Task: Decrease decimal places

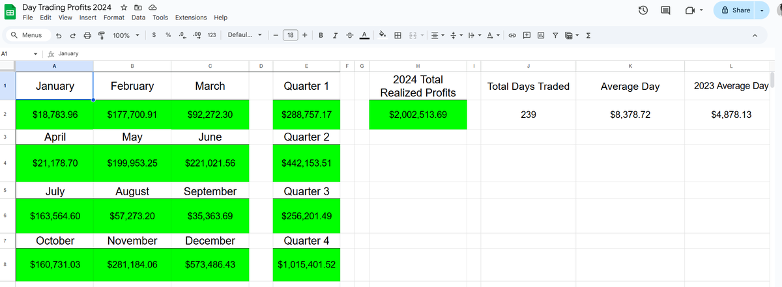Action: 182,35
